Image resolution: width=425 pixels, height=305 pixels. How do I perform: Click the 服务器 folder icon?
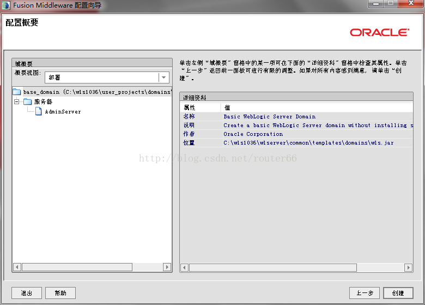[x=27, y=101]
